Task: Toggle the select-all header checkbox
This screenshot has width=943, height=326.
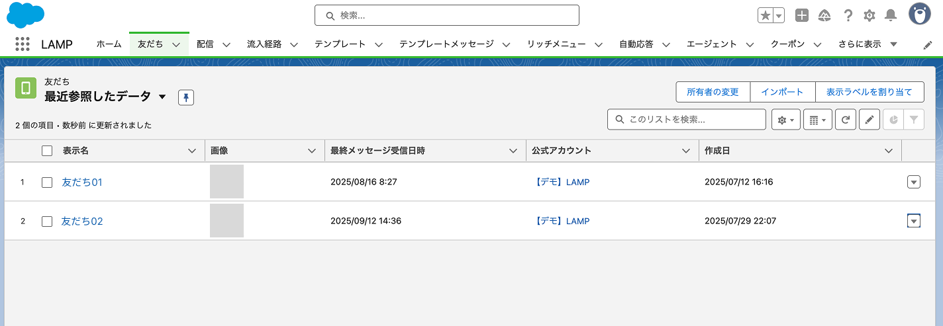Action: 47,151
